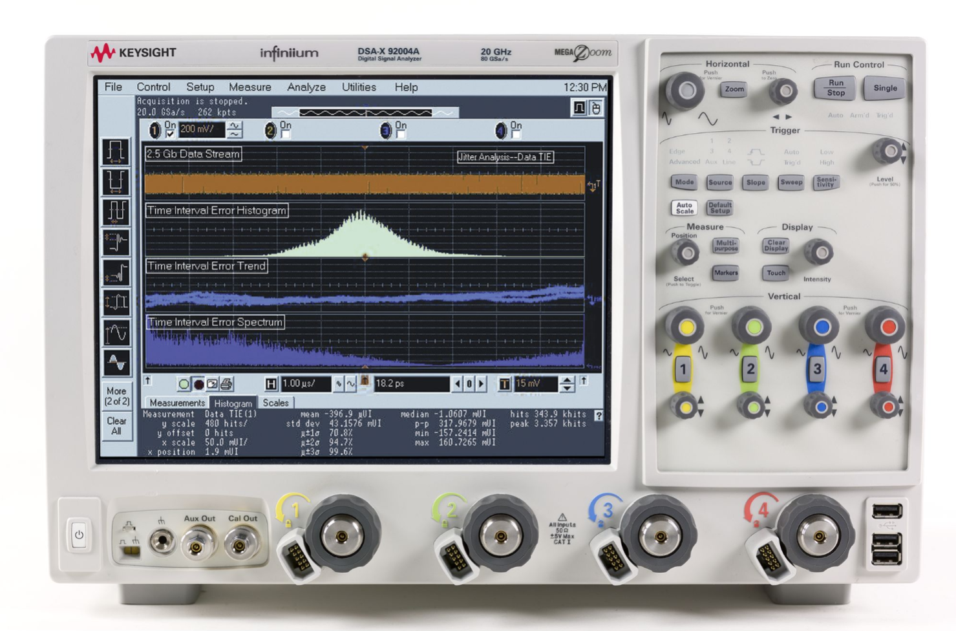
Task: Open the screenshot export icon near the print button
Action: coord(213,384)
